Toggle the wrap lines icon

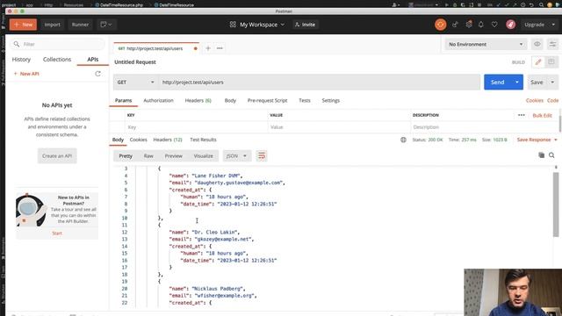pyautogui.click(x=262, y=156)
